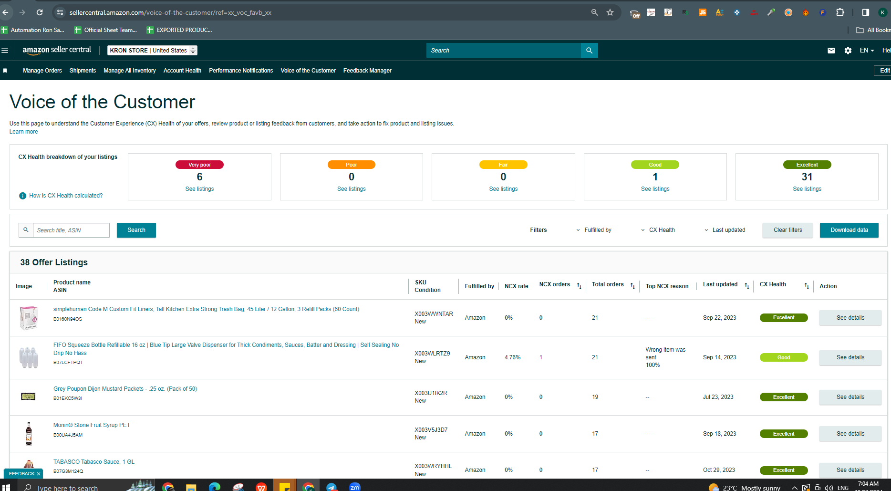Open Zoom from the taskbar
Image resolution: width=891 pixels, height=491 pixels.
click(x=355, y=487)
